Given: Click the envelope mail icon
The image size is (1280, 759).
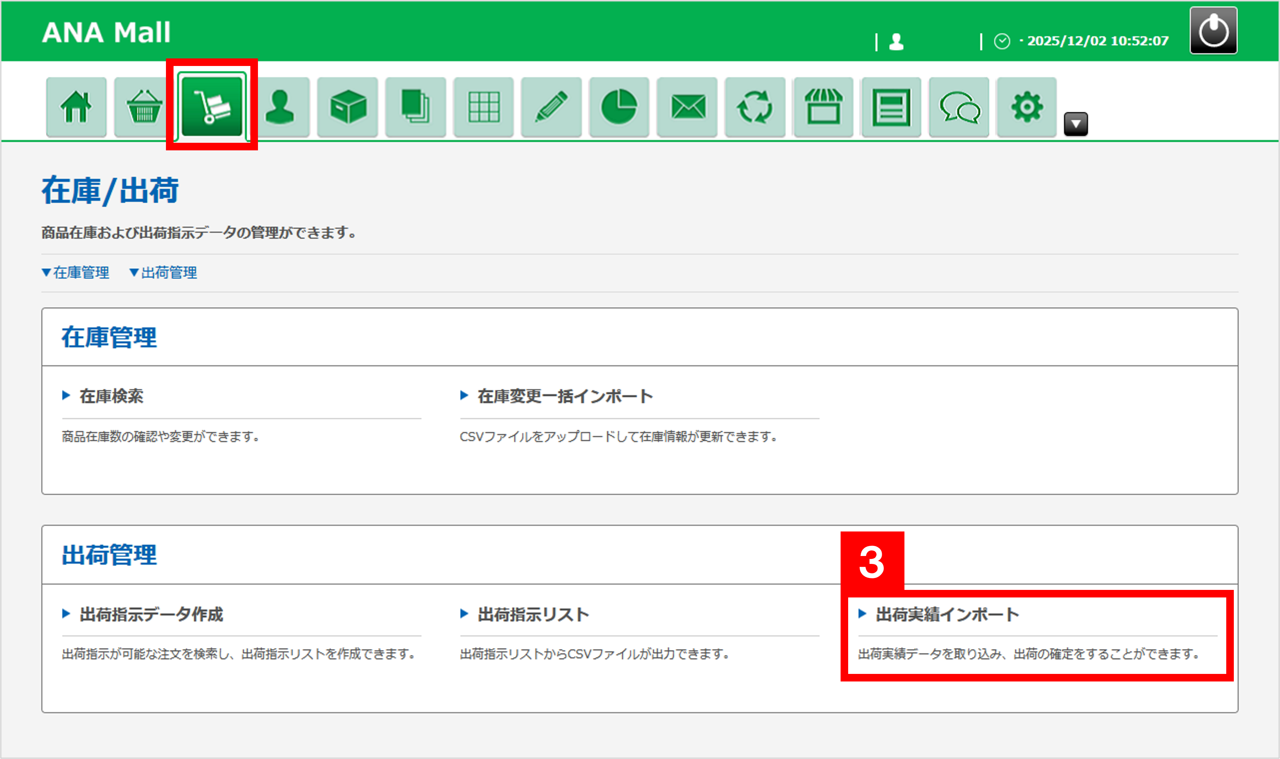Looking at the screenshot, I should (687, 107).
